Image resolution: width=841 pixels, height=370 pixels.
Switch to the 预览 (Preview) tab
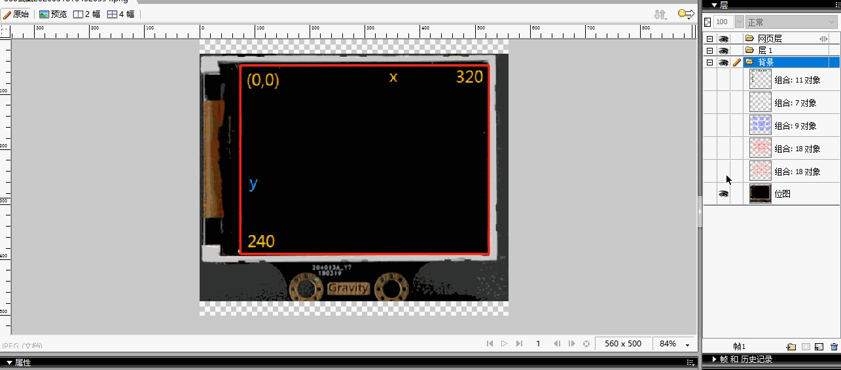point(53,14)
